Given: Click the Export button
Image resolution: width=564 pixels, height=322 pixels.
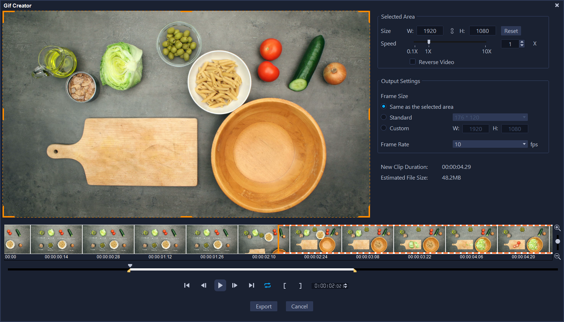Looking at the screenshot, I should pyautogui.click(x=263, y=306).
